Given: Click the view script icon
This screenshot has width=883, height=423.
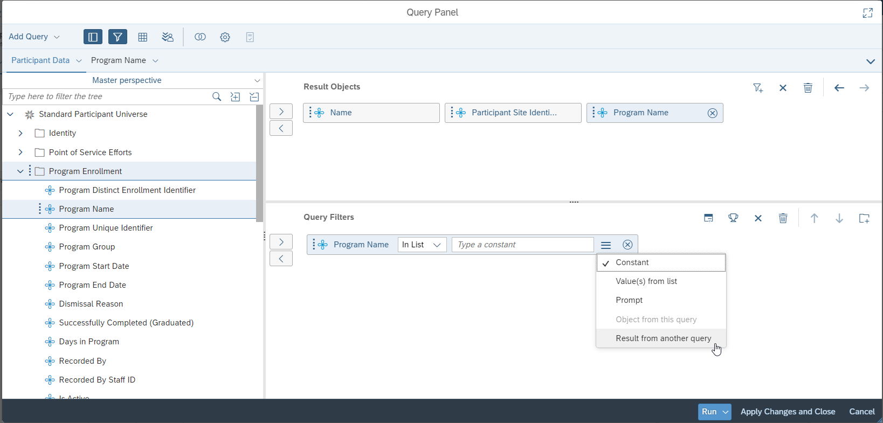Looking at the screenshot, I should click(x=250, y=37).
